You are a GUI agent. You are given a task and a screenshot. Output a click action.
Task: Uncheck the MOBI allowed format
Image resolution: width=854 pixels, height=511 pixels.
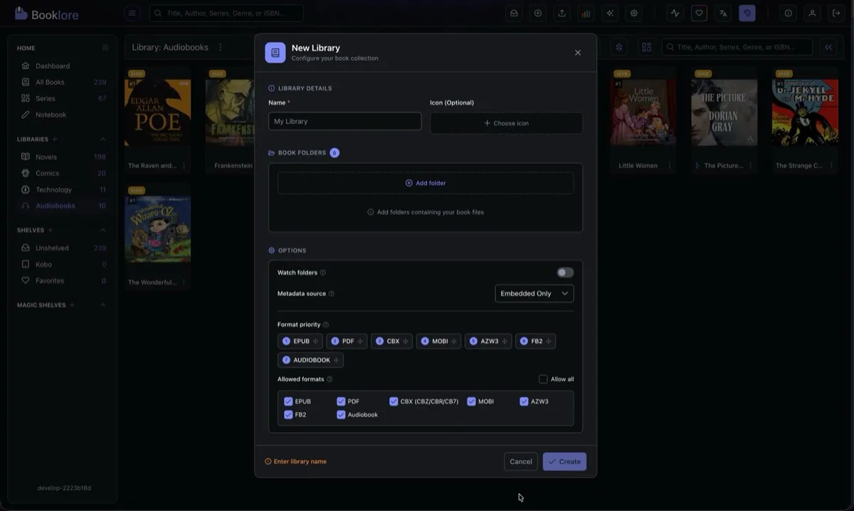pyautogui.click(x=471, y=401)
